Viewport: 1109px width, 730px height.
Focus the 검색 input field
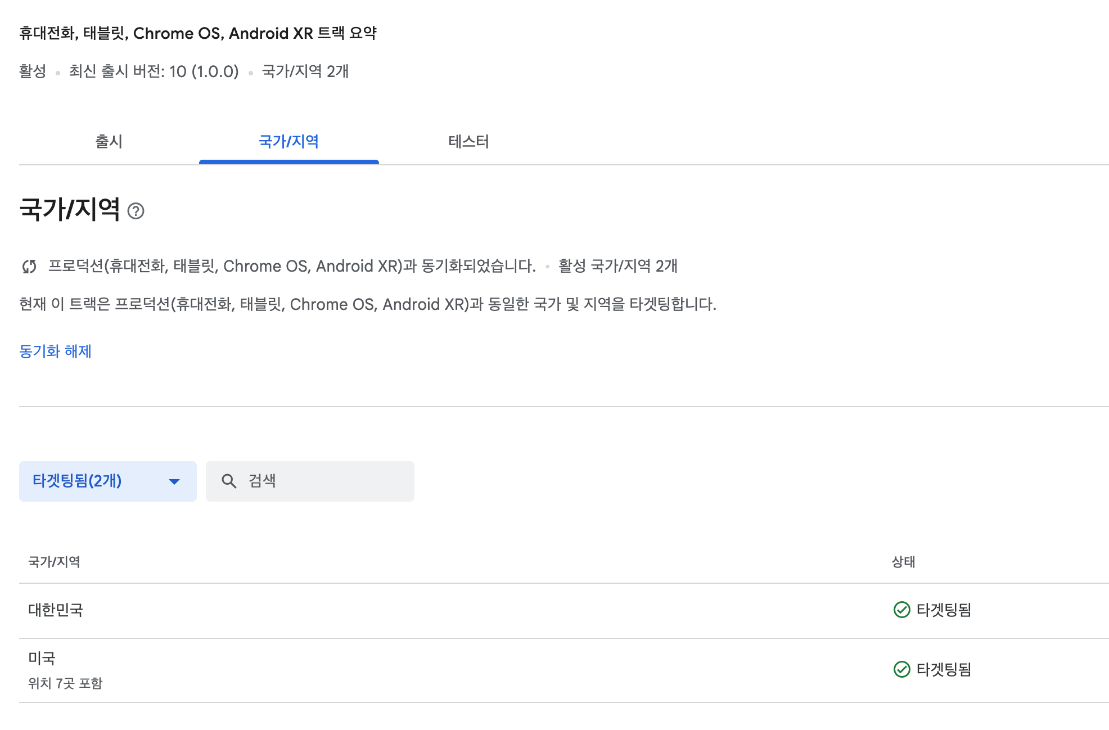pos(326,481)
